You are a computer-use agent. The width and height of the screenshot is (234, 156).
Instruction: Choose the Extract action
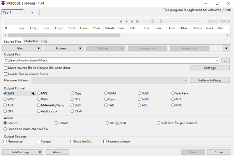point(62,123)
